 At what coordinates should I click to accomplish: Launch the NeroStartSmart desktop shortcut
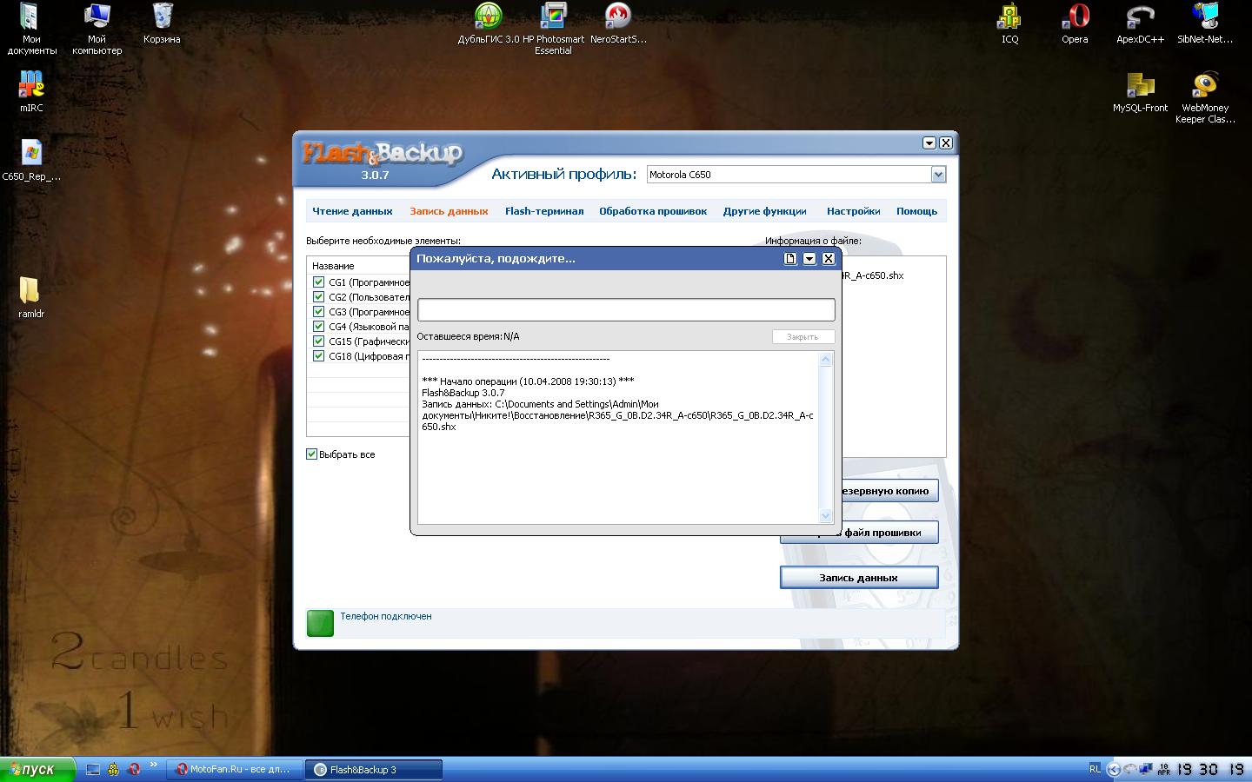tap(618, 23)
